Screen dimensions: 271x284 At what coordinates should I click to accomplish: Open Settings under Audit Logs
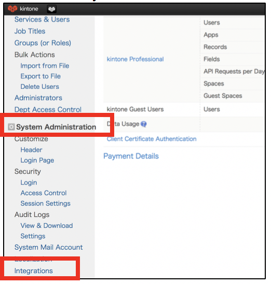(x=33, y=236)
